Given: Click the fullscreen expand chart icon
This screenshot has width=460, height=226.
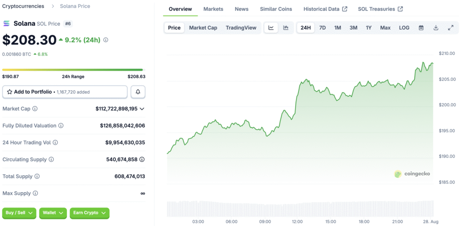Looking at the screenshot, I should (451, 28).
